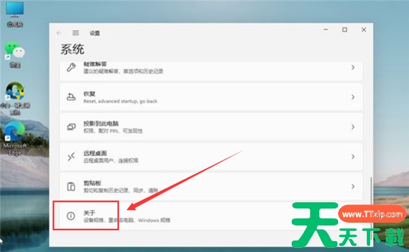Minimize the Settings window
This screenshot has height=252, width=409.
coord(326,30)
